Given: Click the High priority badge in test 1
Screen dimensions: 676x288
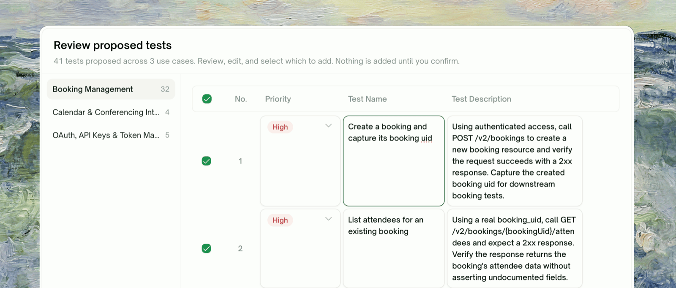Looking at the screenshot, I should 280,127.
